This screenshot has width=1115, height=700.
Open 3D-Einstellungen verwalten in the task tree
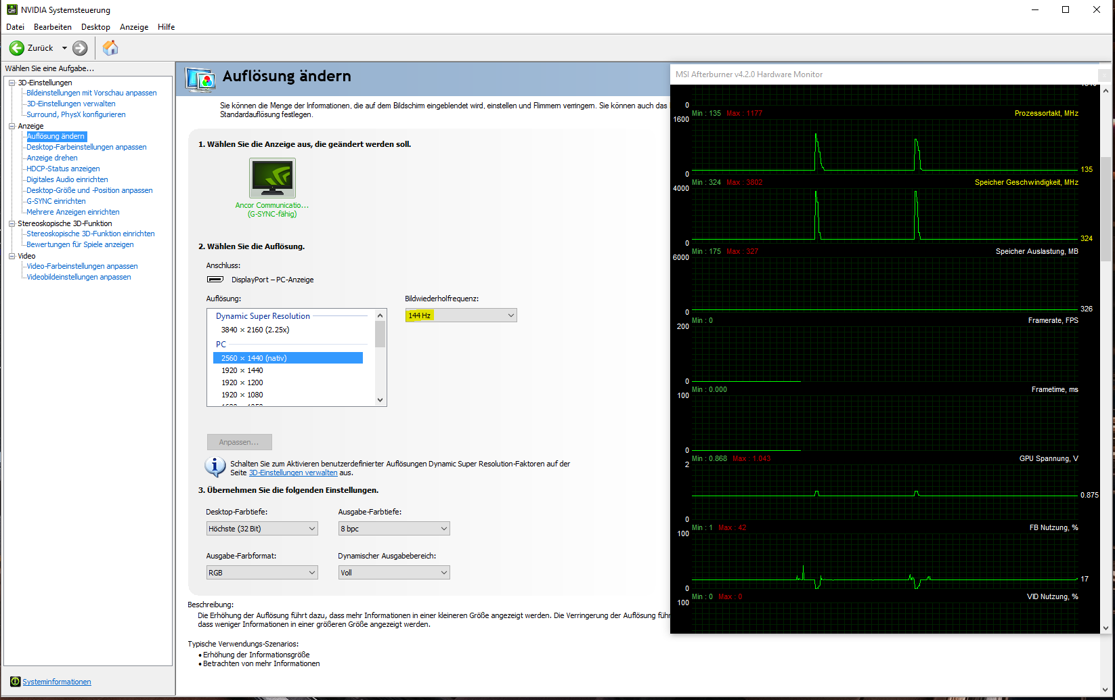pyautogui.click(x=71, y=104)
